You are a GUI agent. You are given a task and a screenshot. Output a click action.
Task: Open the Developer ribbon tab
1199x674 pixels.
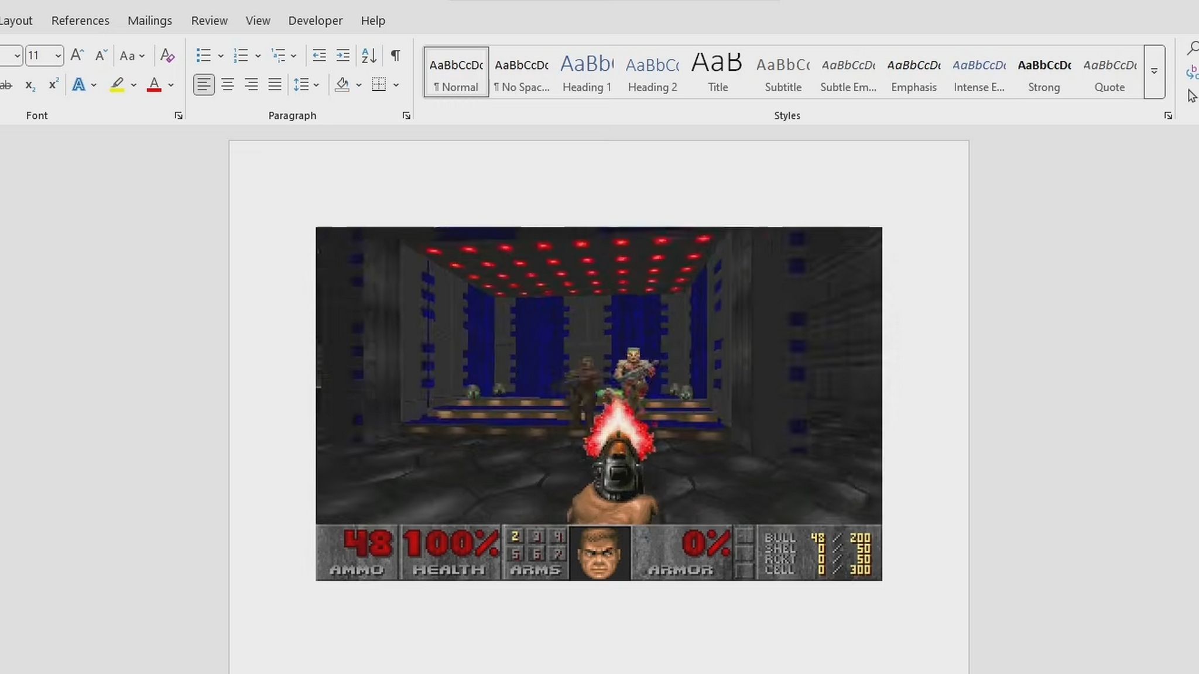tap(316, 20)
